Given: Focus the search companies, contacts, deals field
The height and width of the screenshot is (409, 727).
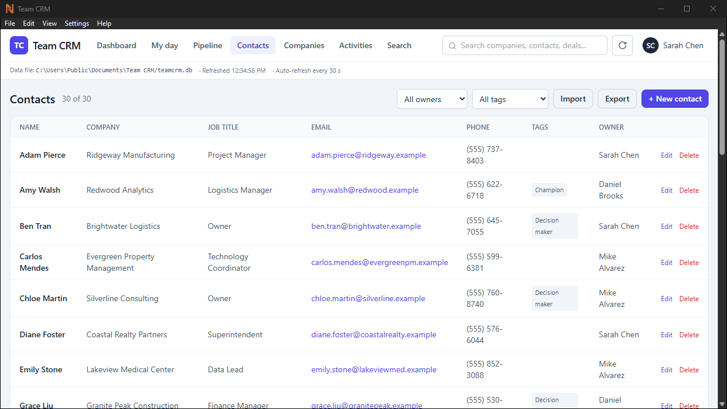Looking at the screenshot, I should (525, 45).
